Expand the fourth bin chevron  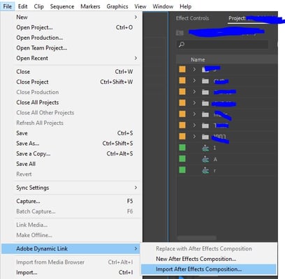pos(194,103)
